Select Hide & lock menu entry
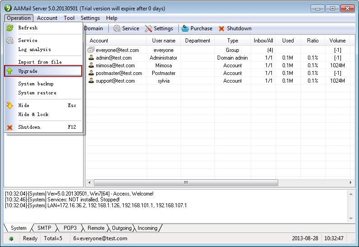 [43, 114]
